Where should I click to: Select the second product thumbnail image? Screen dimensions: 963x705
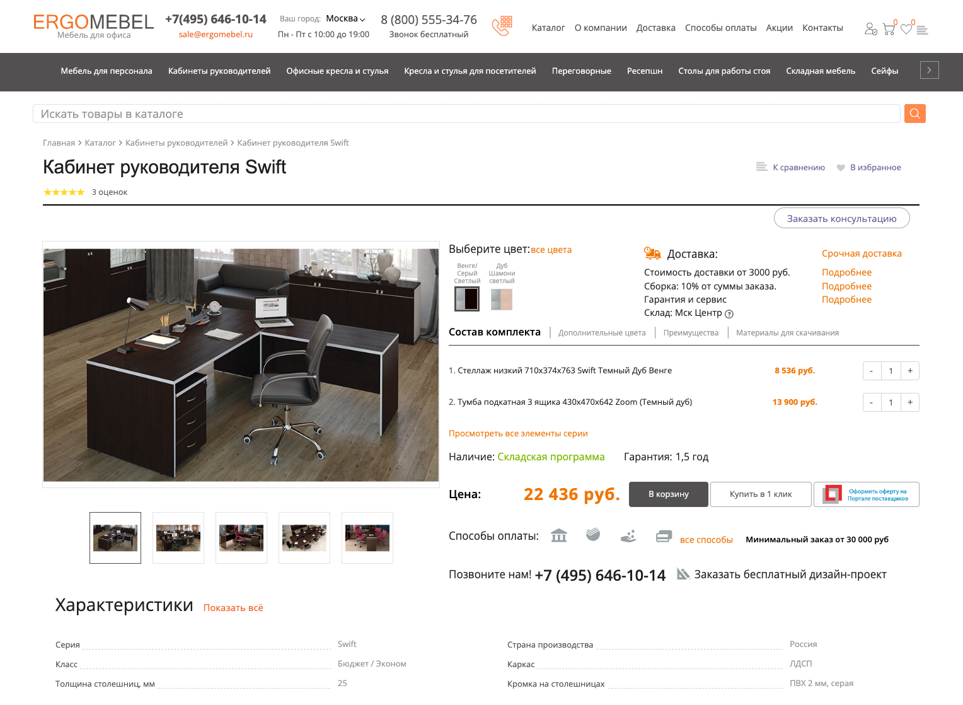pyautogui.click(x=178, y=538)
